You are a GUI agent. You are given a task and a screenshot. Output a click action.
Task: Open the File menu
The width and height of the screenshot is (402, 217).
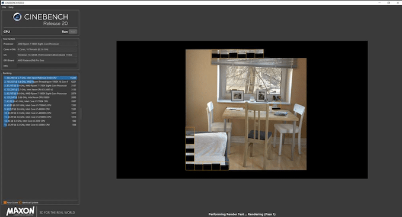[x=4, y=8]
